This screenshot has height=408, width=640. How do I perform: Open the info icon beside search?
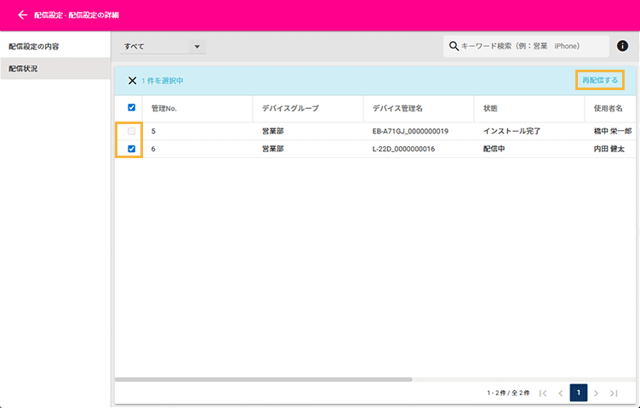[x=622, y=46]
